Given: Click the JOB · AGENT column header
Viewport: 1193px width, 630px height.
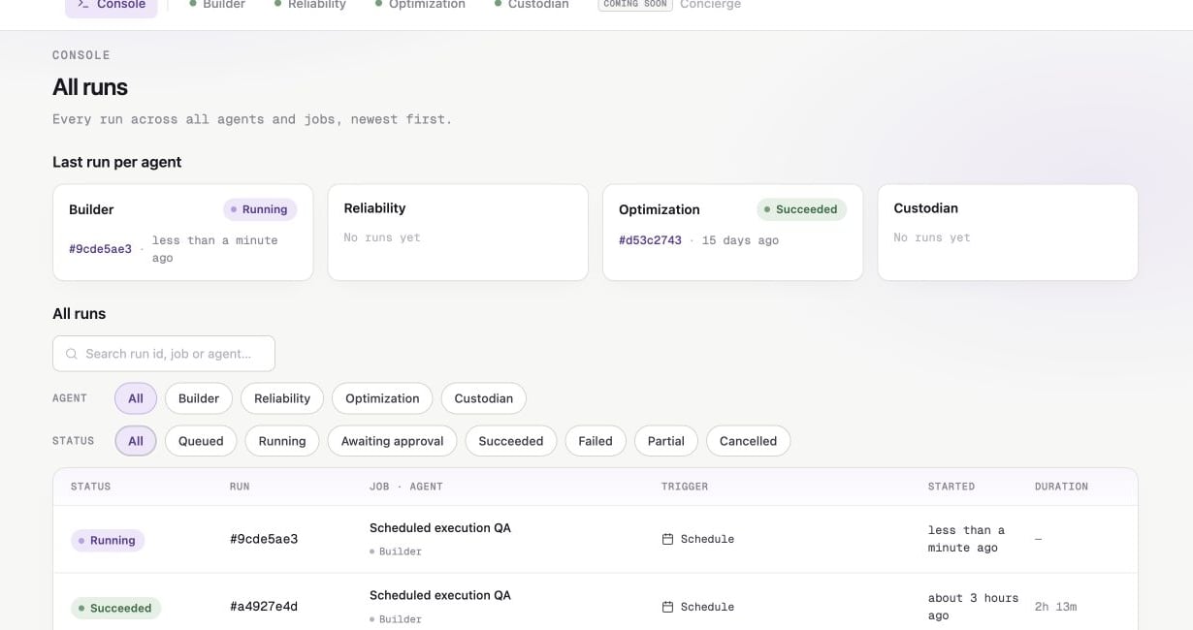Looking at the screenshot, I should coord(406,487).
